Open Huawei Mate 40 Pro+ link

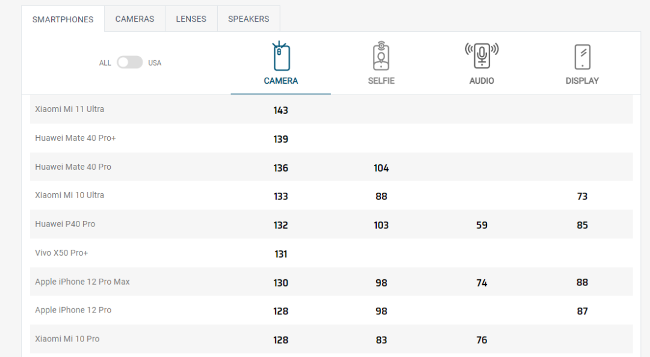76,138
